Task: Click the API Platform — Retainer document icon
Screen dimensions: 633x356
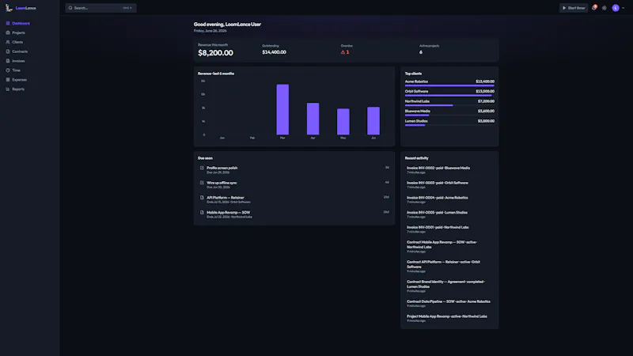Action: point(202,198)
